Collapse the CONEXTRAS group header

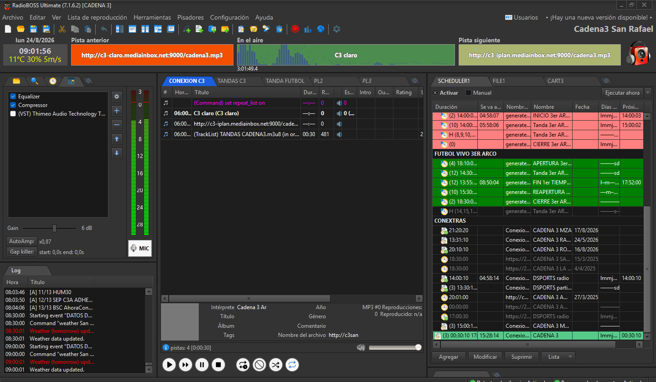(x=450, y=221)
